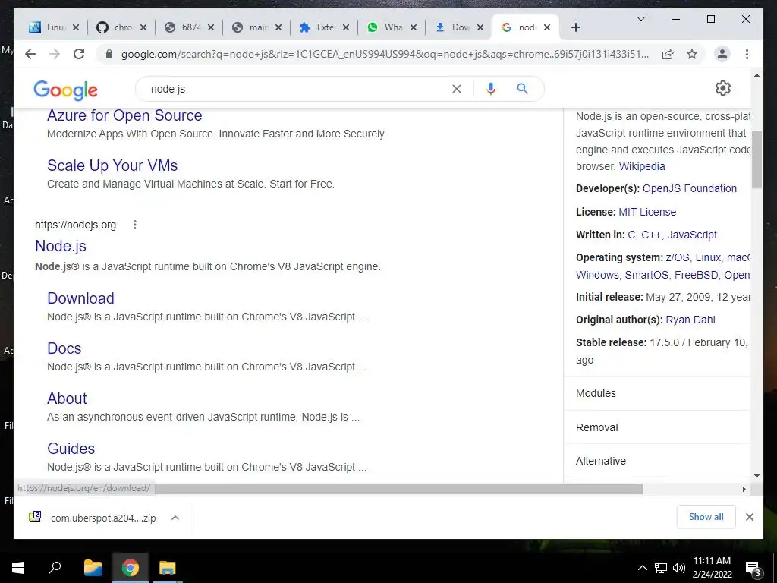
Task: Go forward using the browser forward arrow
Action: point(55,54)
